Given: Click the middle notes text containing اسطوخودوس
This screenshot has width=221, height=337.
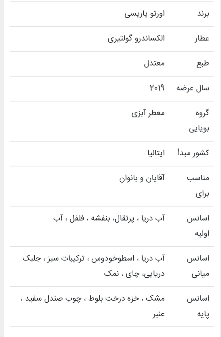Looking at the screenshot, I should click(x=93, y=266).
